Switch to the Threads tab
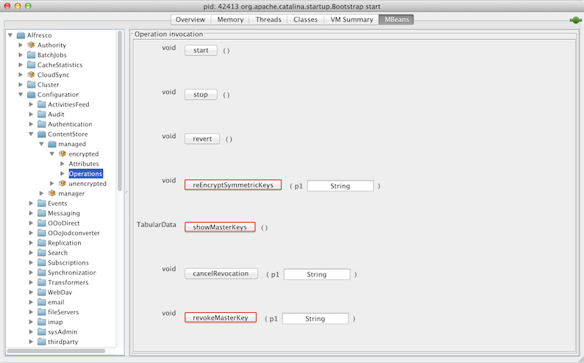 (268, 19)
